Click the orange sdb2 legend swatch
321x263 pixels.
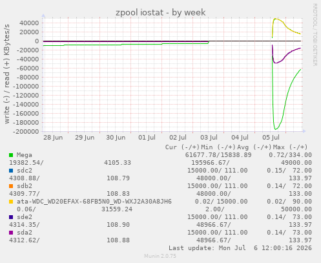click(11, 186)
